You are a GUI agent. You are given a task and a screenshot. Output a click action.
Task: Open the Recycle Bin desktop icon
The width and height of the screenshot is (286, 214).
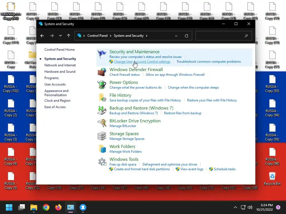click(272, 179)
